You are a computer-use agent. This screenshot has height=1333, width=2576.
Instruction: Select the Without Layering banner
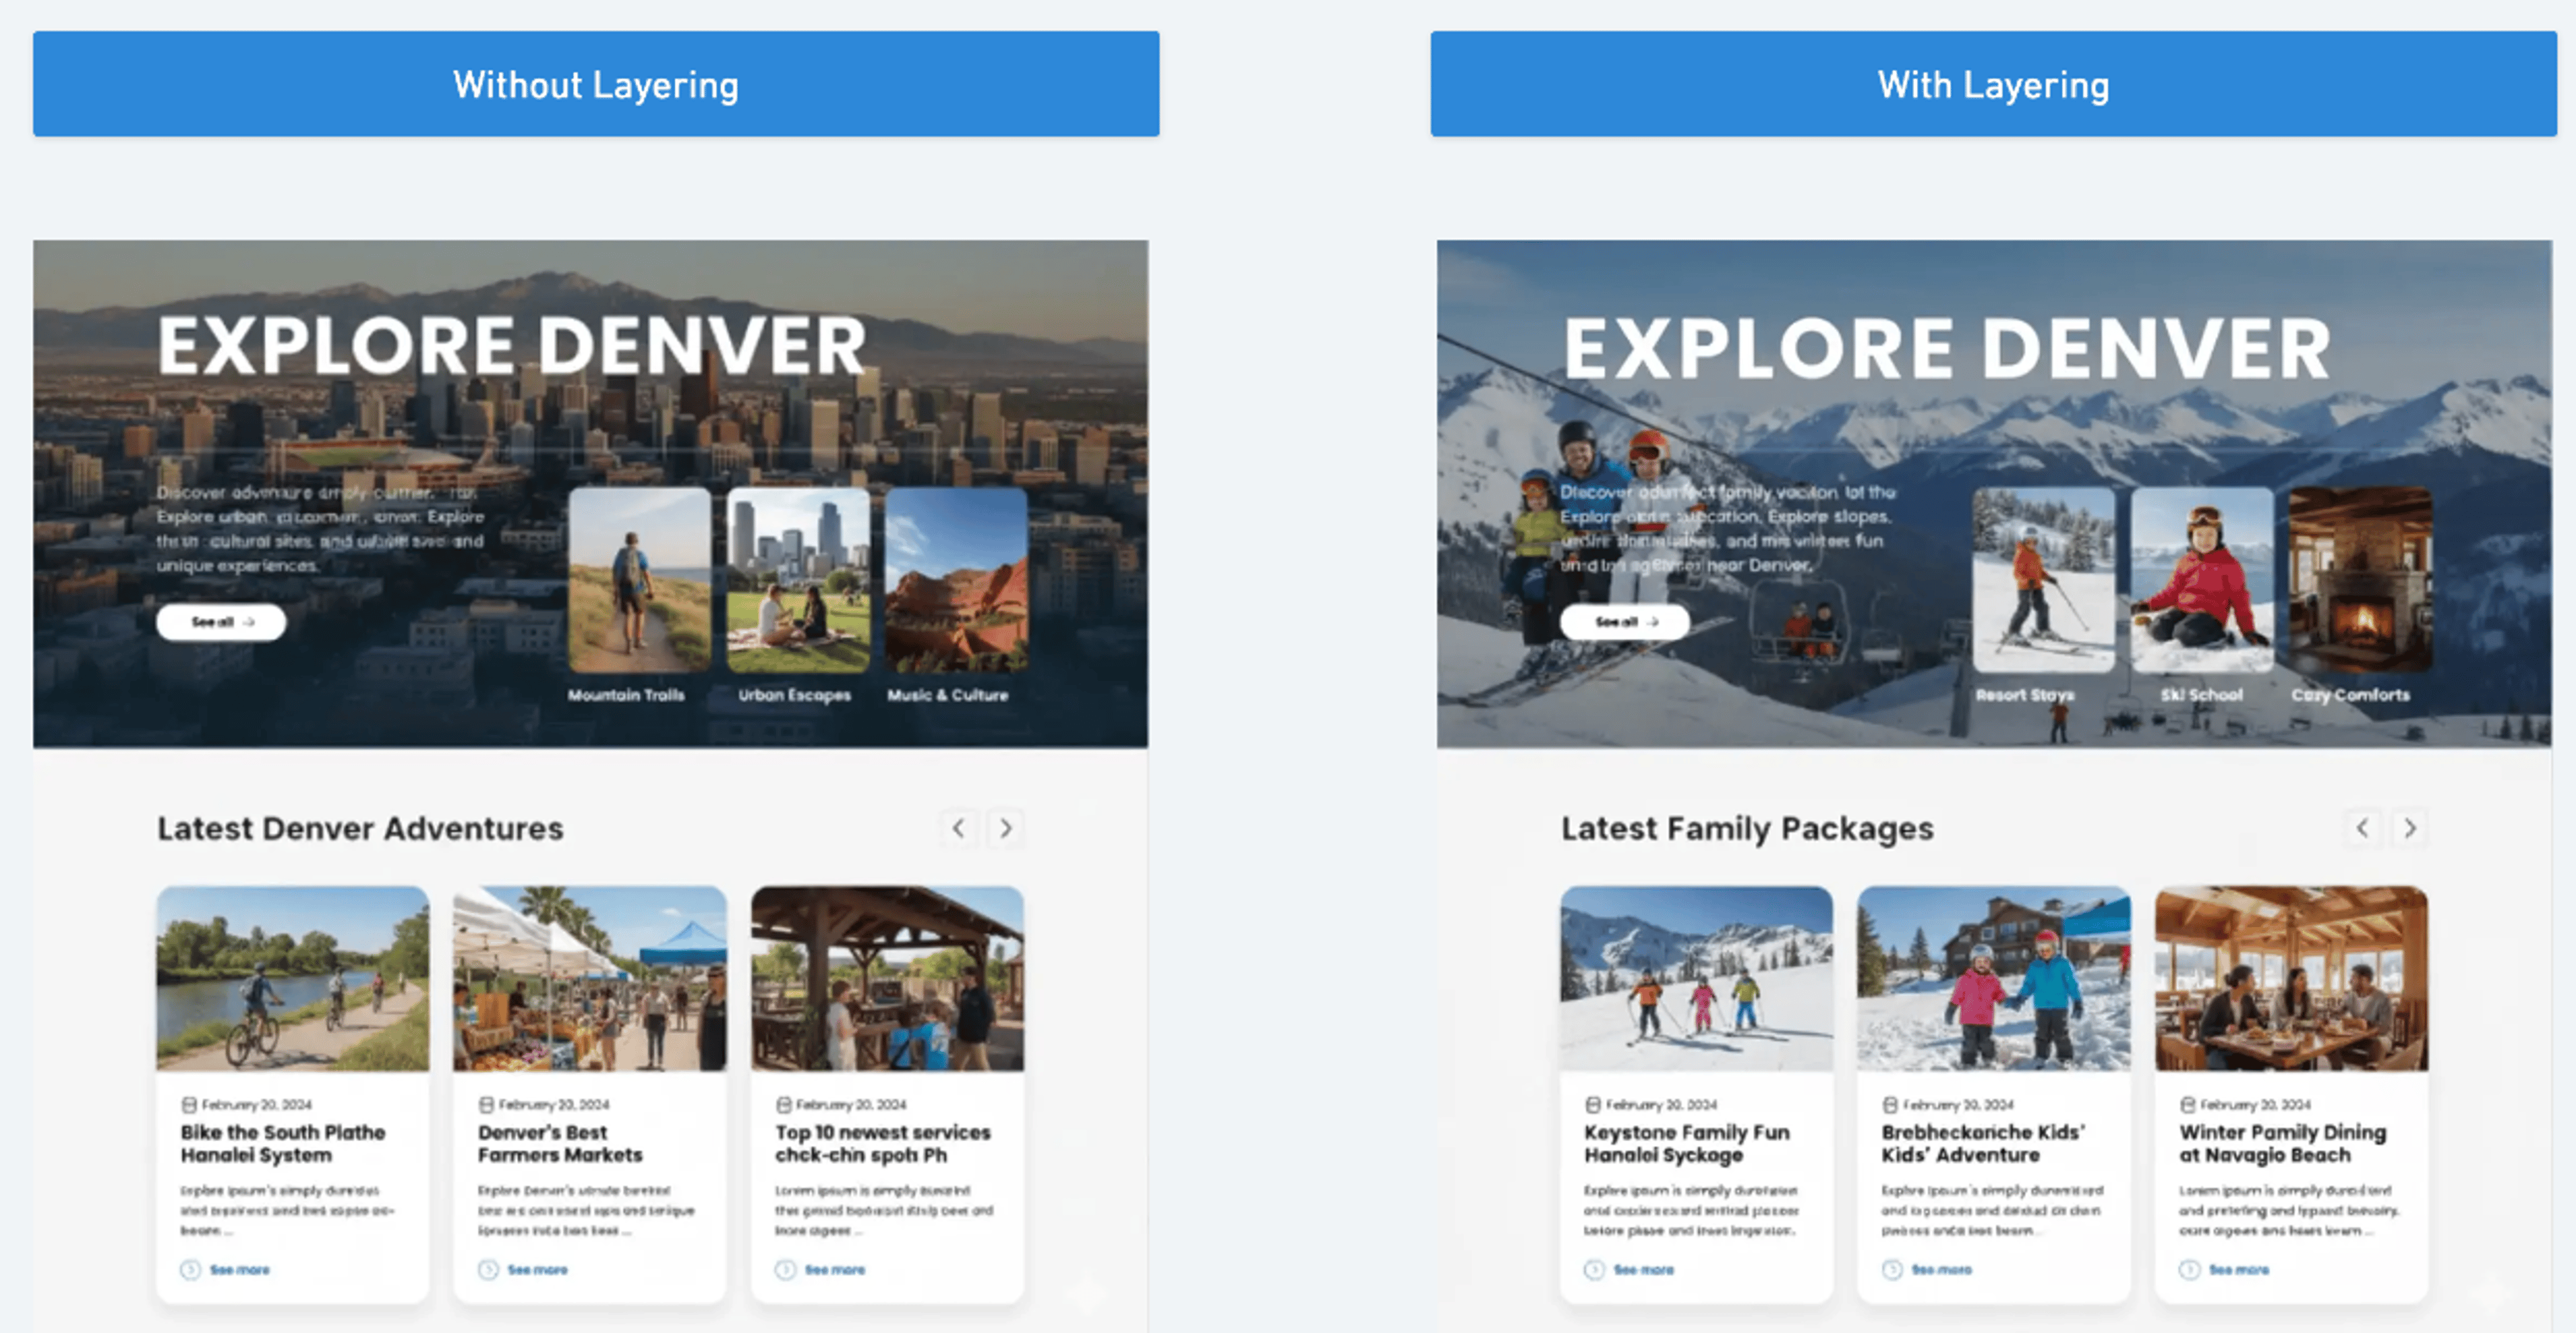[596, 84]
